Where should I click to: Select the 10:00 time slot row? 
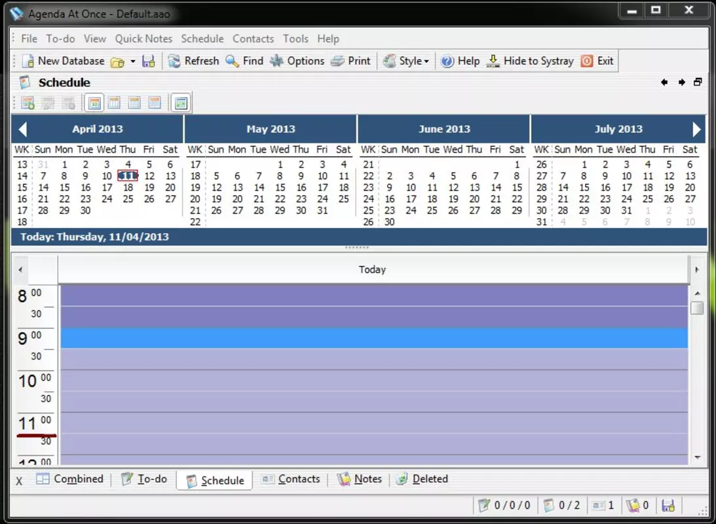click(x=374, y=380)
